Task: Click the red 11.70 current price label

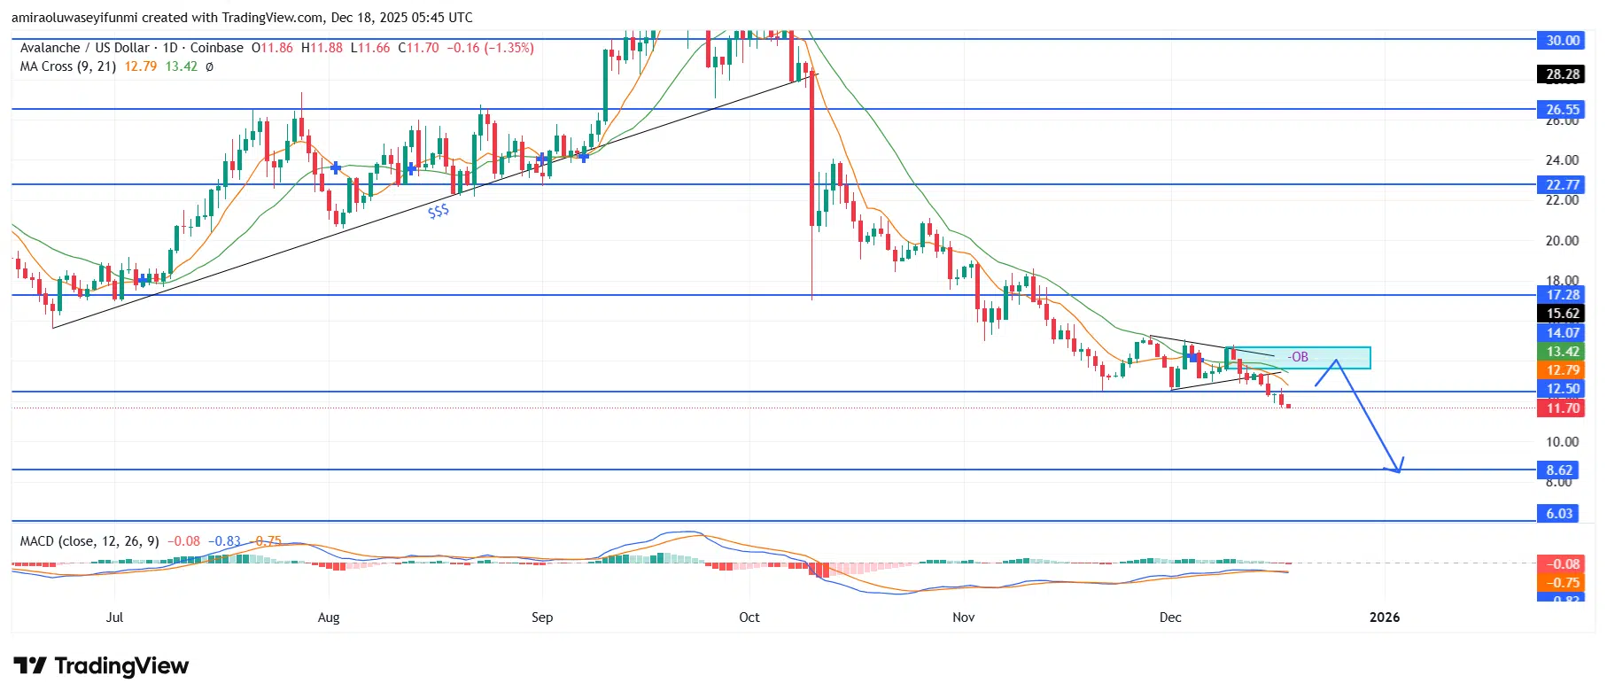Action: 1562,408
